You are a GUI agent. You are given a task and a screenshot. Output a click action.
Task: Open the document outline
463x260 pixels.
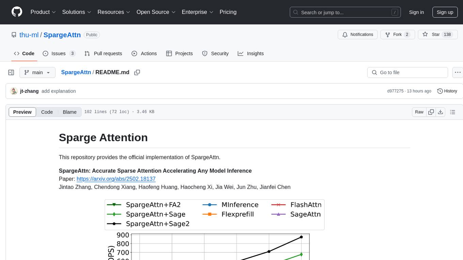point(452,112)
